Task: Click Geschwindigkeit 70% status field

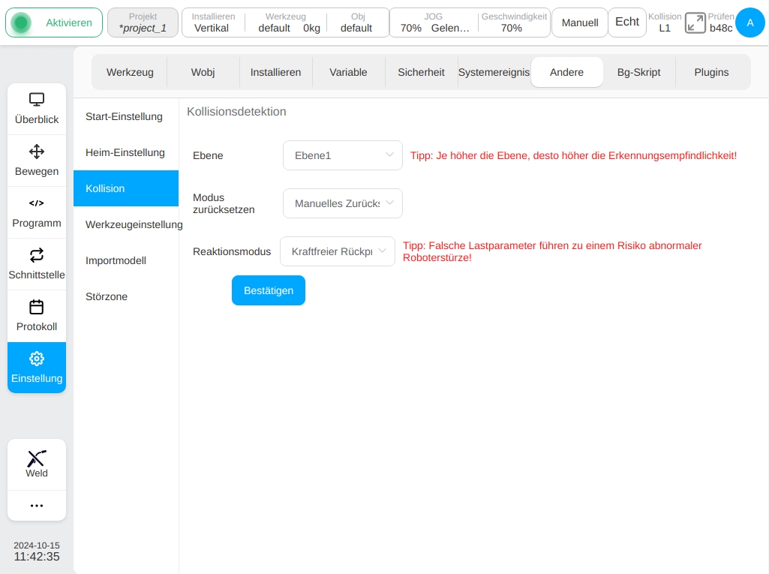Action: tap(513, 23)
